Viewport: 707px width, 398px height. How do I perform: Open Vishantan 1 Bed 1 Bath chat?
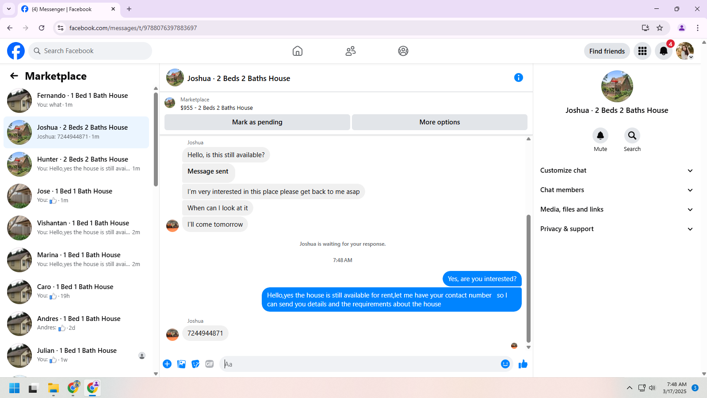[76, 228]
